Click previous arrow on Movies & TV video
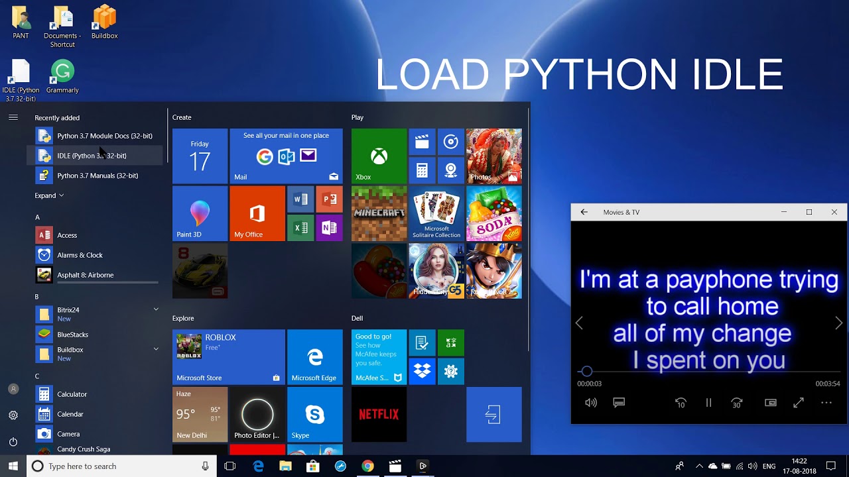The image size is (849, 477). pyautogui.click(x=579, y=323)
